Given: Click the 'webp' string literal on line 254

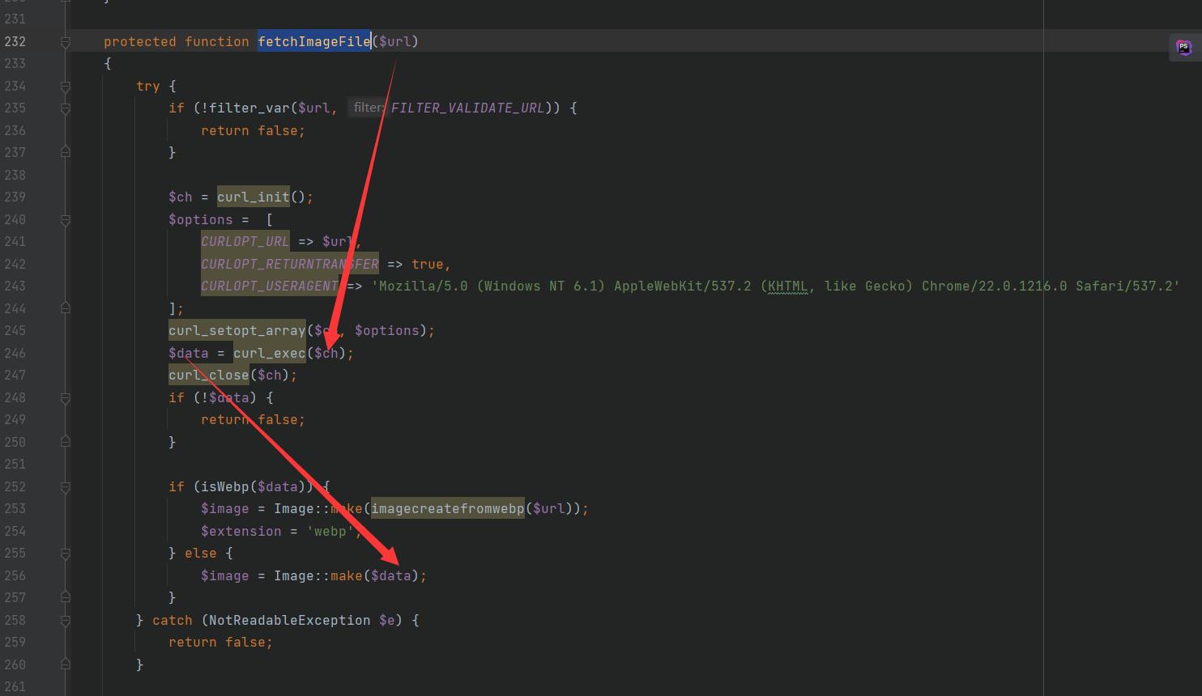Looking at the screenshot, I should point(330,531).
